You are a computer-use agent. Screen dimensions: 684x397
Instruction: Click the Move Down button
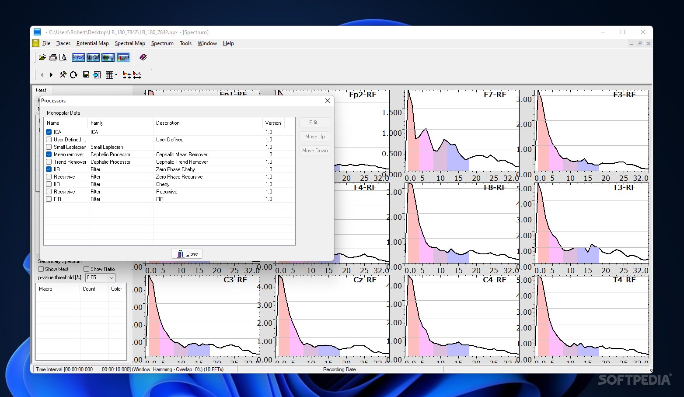tap(315, 151)
